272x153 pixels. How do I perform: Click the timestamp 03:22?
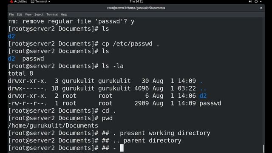[x=187, y=88]
